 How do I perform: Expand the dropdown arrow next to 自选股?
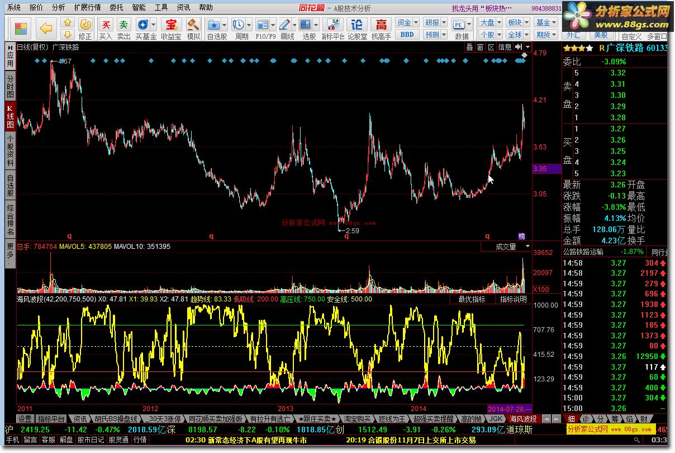(x=225, y=25)
